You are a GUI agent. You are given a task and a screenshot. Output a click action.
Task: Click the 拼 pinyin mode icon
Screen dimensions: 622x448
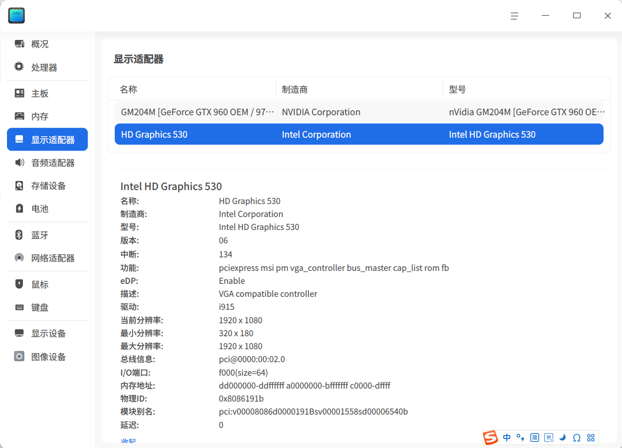coord(549,438)
